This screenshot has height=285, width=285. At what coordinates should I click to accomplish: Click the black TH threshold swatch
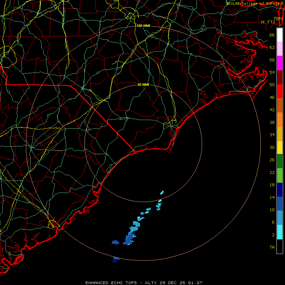pyautogui.click(x=280, y=246)
